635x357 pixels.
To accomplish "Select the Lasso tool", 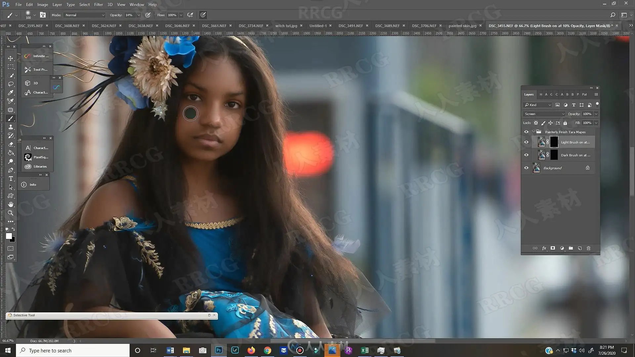I will click(11, 84).
